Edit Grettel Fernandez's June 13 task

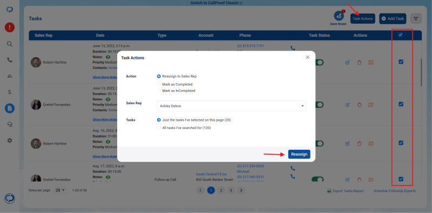point(348,105)
